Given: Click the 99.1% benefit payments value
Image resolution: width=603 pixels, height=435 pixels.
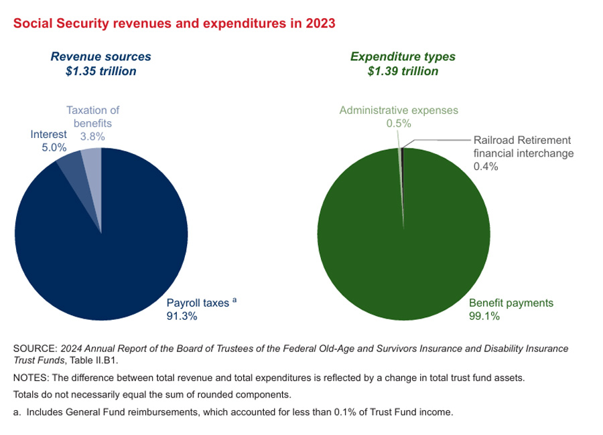Looking at the screenshot, I should [x=484, y=317].
